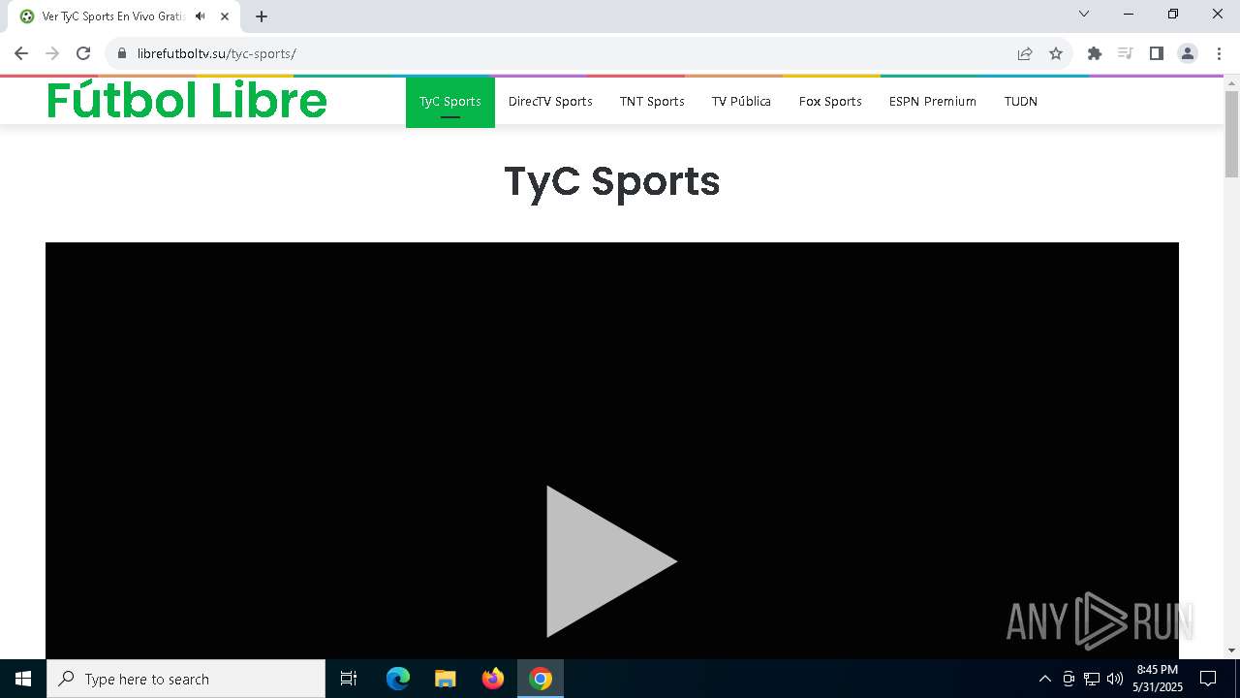The width and height of the screenshot is (1240, 698).
Task: Open the Chrome profile avatar
Action: [1188, 53]
